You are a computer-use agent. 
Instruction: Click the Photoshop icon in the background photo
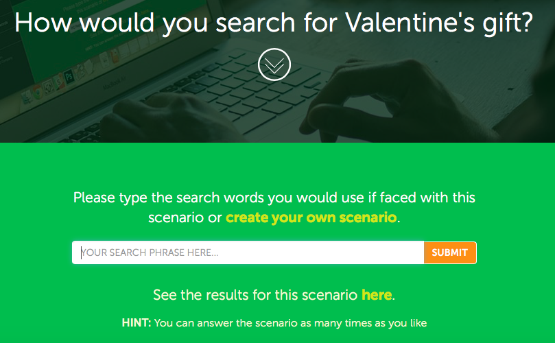pyautogui.click(x=69, y=76)
